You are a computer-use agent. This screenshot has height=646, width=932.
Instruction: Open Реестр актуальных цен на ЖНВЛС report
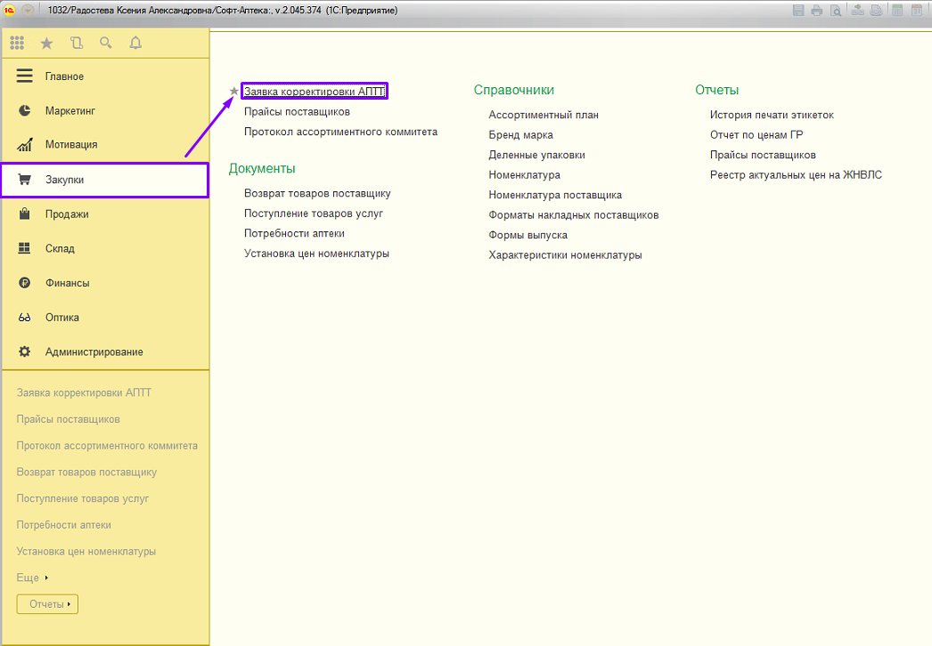tap(796, 175)
